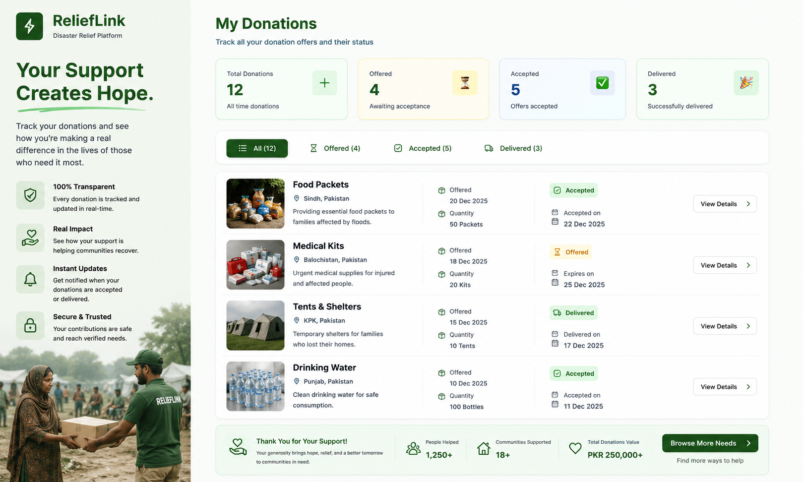Click the Communities Supported house icon
This screenshot has height=482, width=803.
484,449
